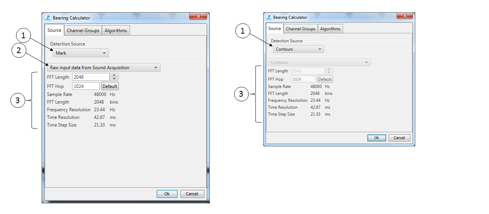Click the Default button beside FFT Hop in left window
This screenshot has width=489, height=214.
pos(110,86)
